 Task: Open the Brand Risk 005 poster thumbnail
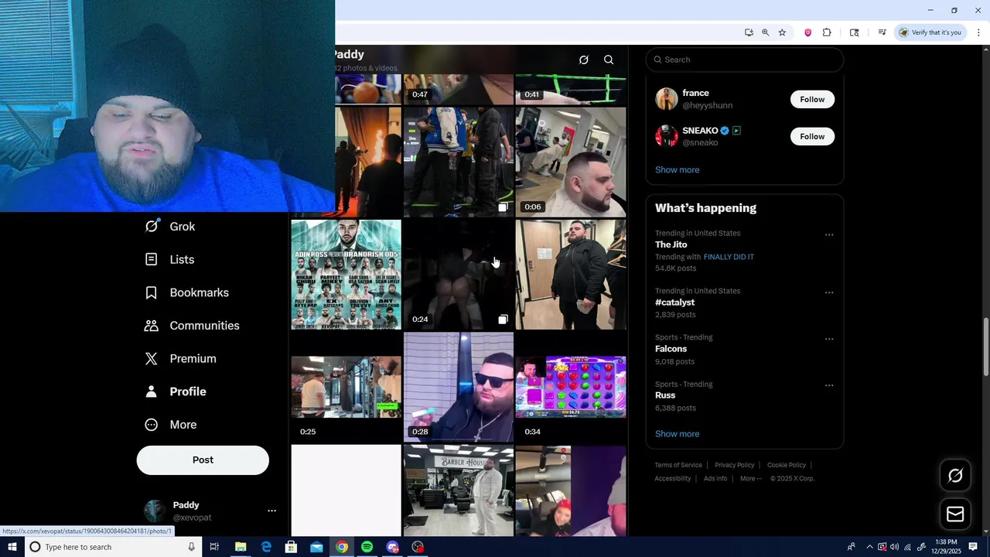[x=346, y=275]
